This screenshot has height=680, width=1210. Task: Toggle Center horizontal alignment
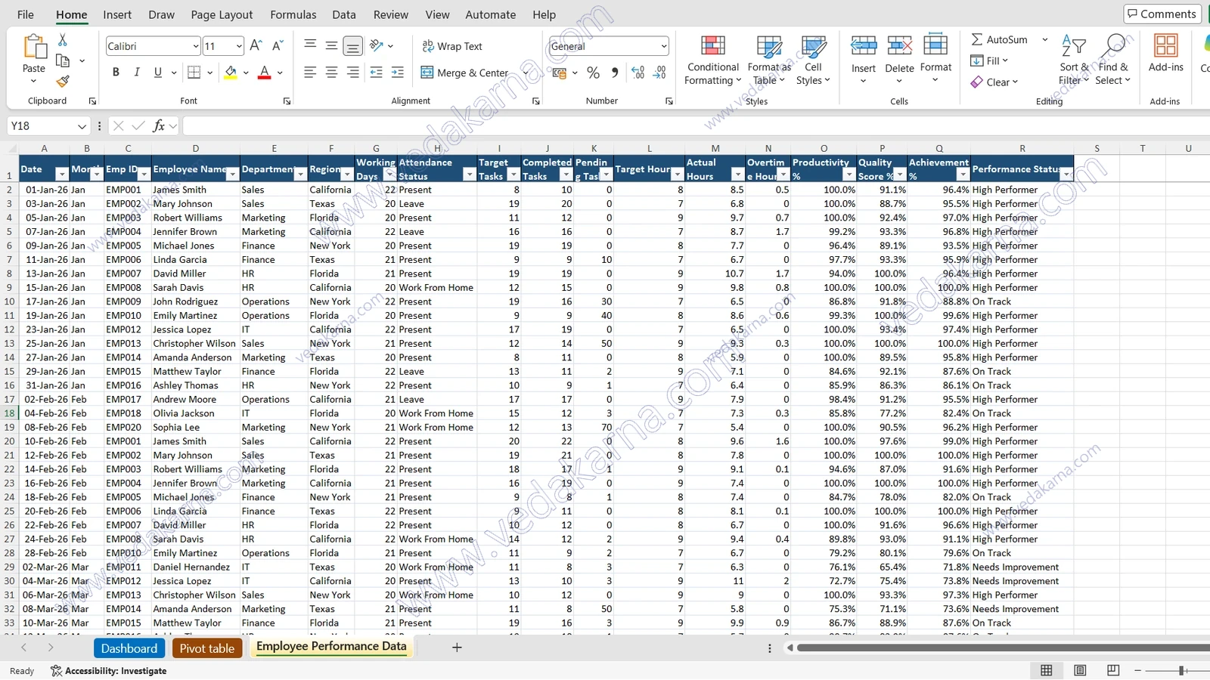[x=331, y=73]
